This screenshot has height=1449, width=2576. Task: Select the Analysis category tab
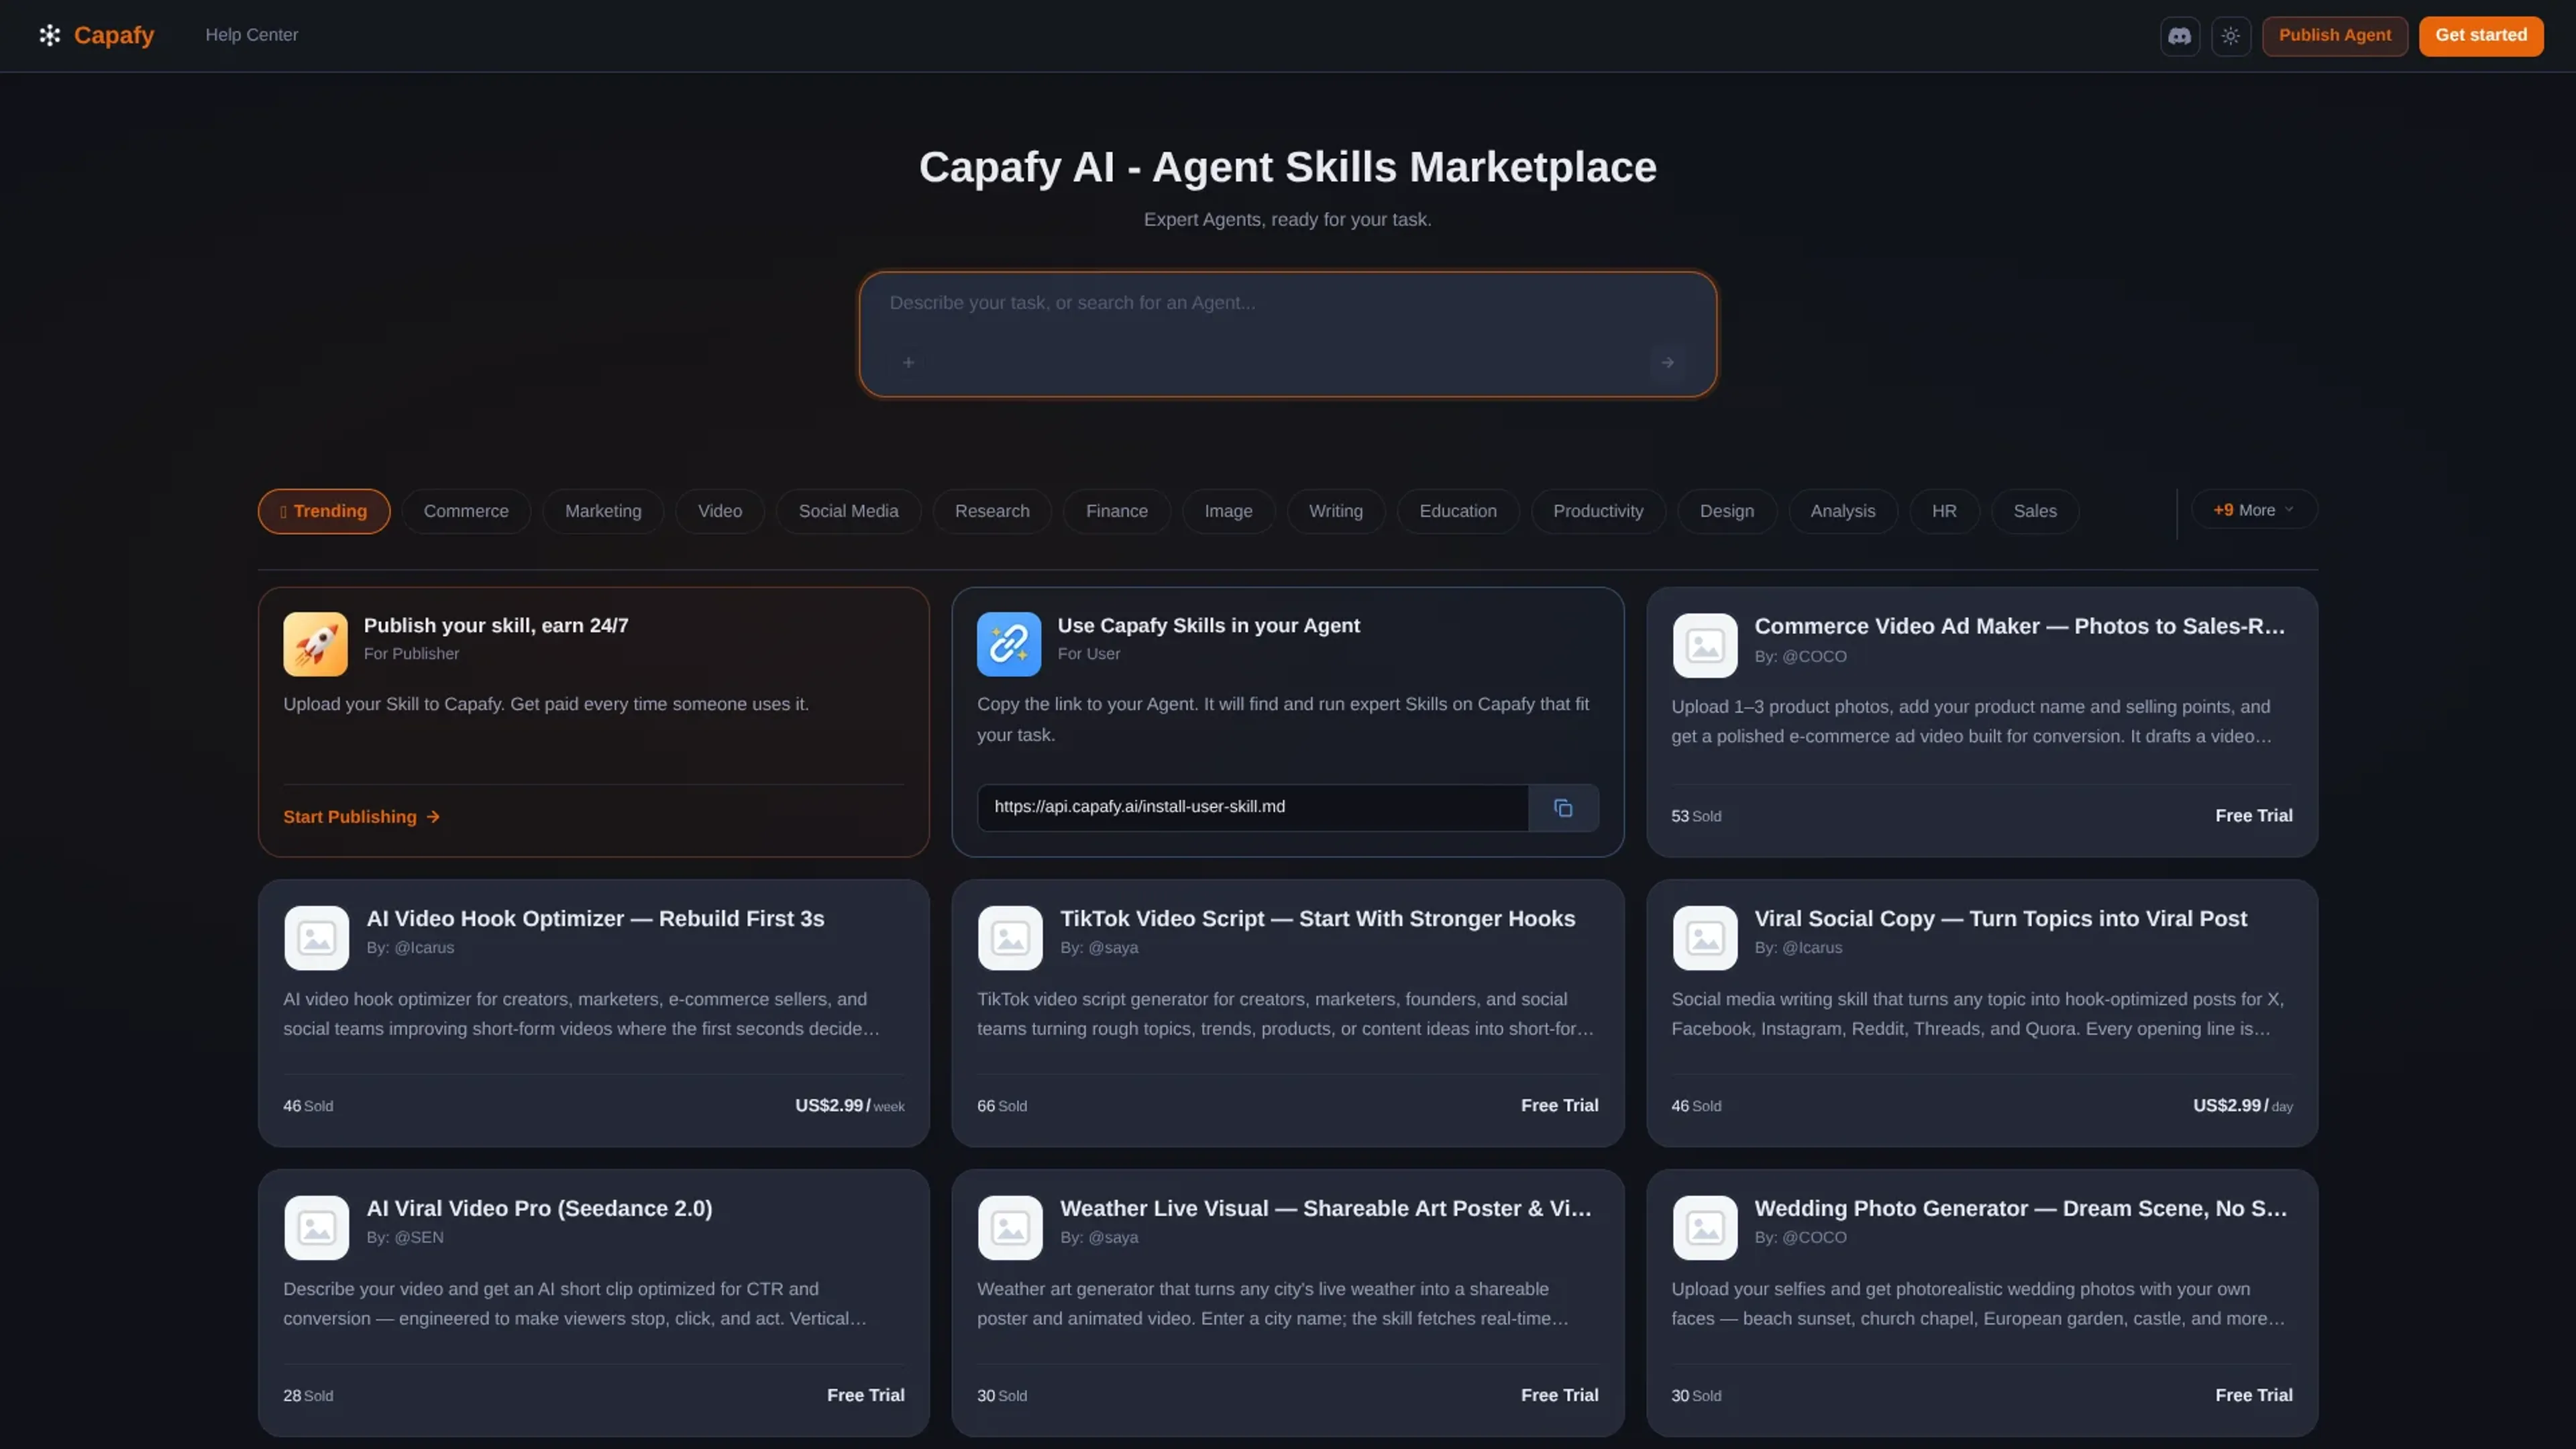click(x=1843, y=511)
